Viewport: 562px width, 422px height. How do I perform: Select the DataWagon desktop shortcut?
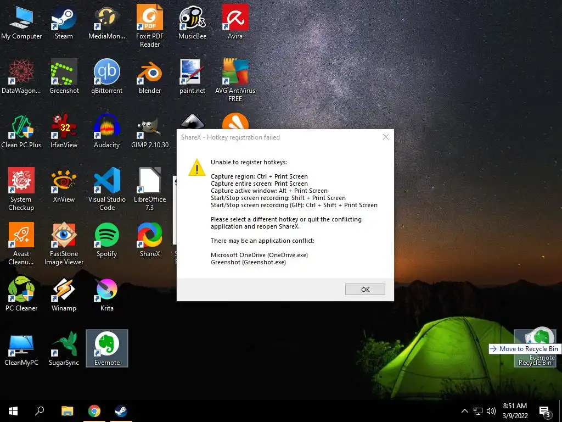pyautogui.click(x=21, y=77)
